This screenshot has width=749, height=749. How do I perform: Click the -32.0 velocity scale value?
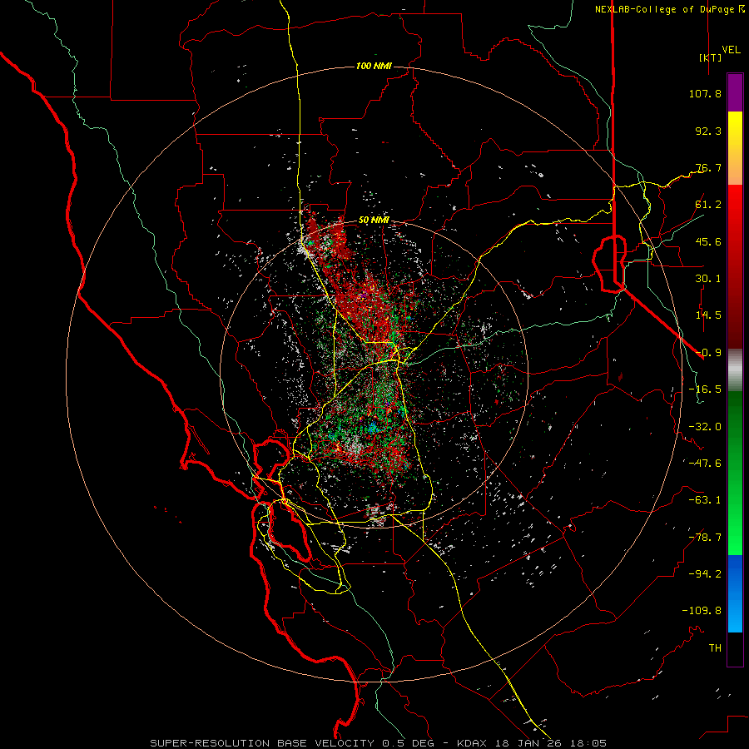click(705, 427)
